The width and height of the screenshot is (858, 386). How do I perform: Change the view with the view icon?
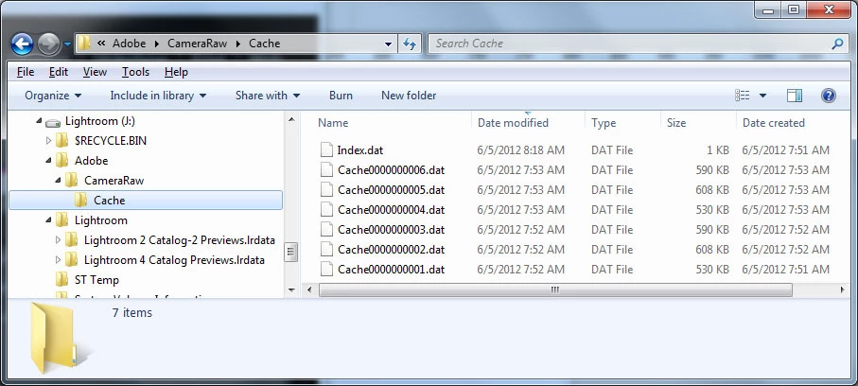point(742,96)
